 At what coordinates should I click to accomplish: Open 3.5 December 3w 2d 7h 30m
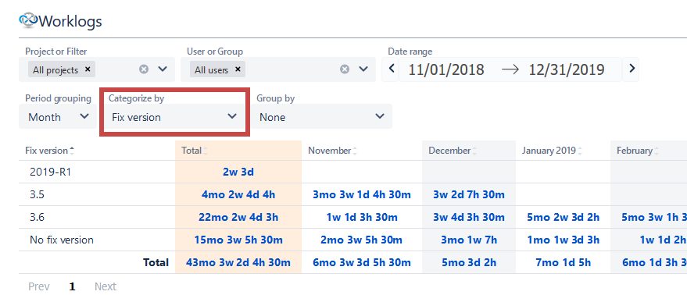tap(469, 195)
